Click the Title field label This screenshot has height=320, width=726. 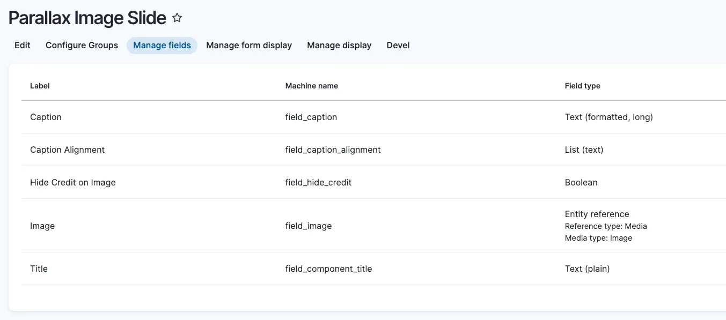39,269
